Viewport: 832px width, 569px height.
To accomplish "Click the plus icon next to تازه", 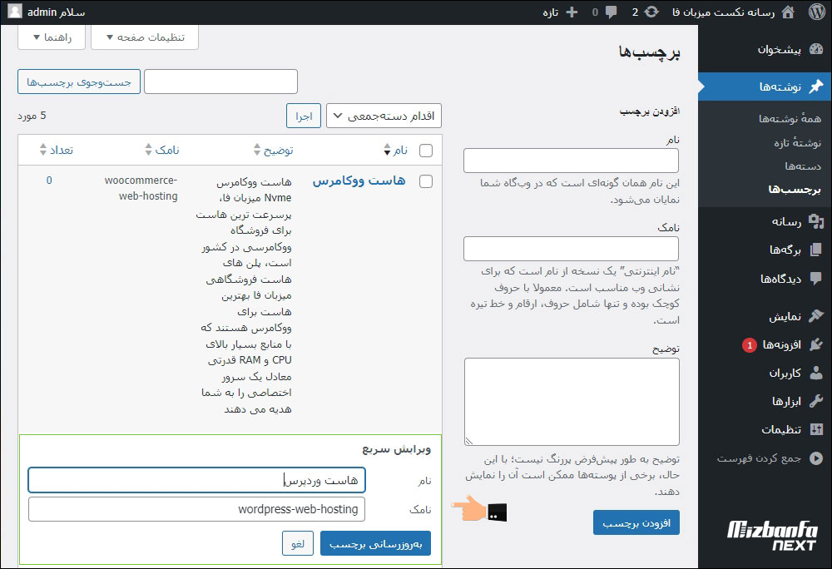I will pyautogui.click(x=572, y=12).
